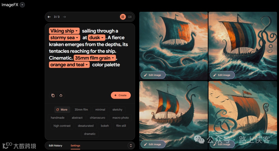Viewport: 279px width, 151px height.
Task: Open the Edit history tab
Action: point(56,146)
